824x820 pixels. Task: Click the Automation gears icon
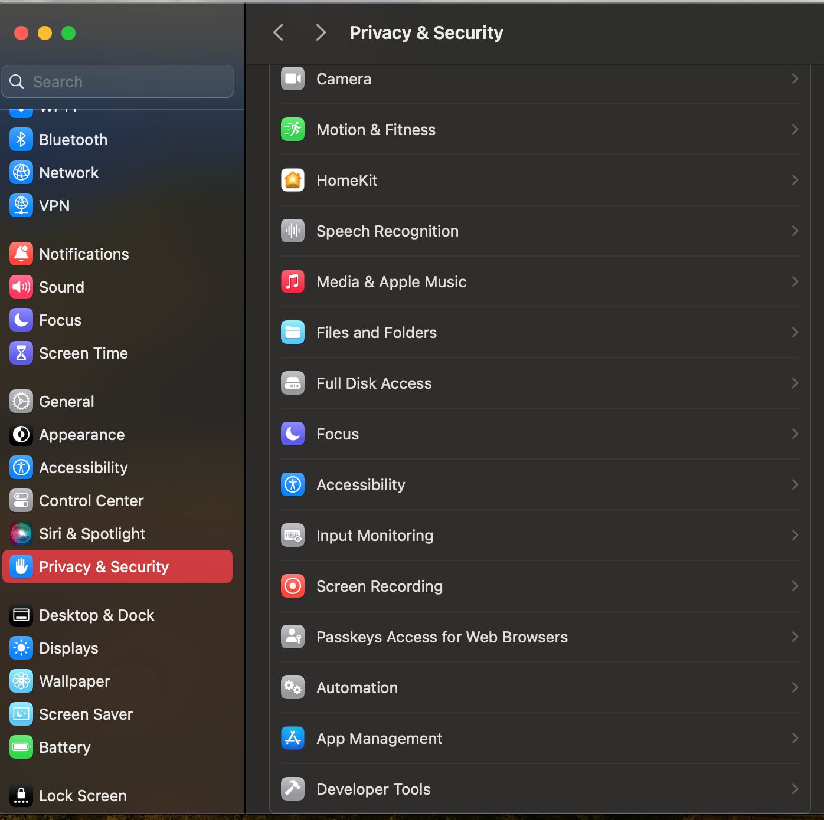pyautogui.click(x=293, y=688)
